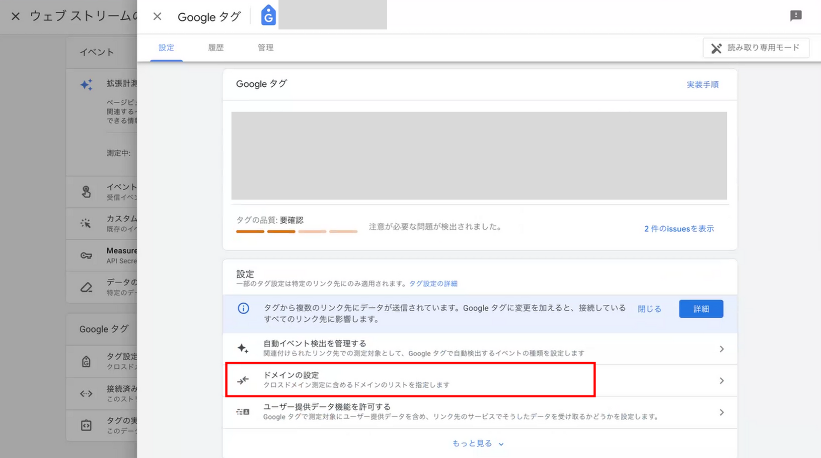Click the info icon in the blue notice
Screen dimensions: 821x458
[243, 308]
